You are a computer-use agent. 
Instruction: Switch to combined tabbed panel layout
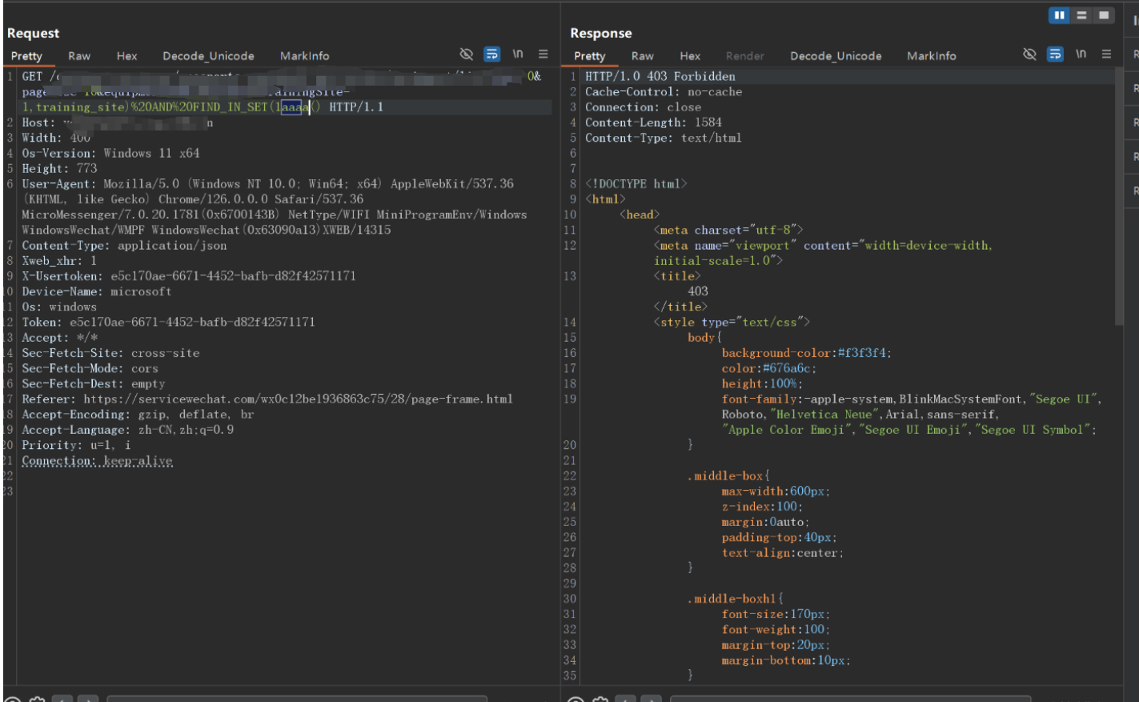[1104, 15]
